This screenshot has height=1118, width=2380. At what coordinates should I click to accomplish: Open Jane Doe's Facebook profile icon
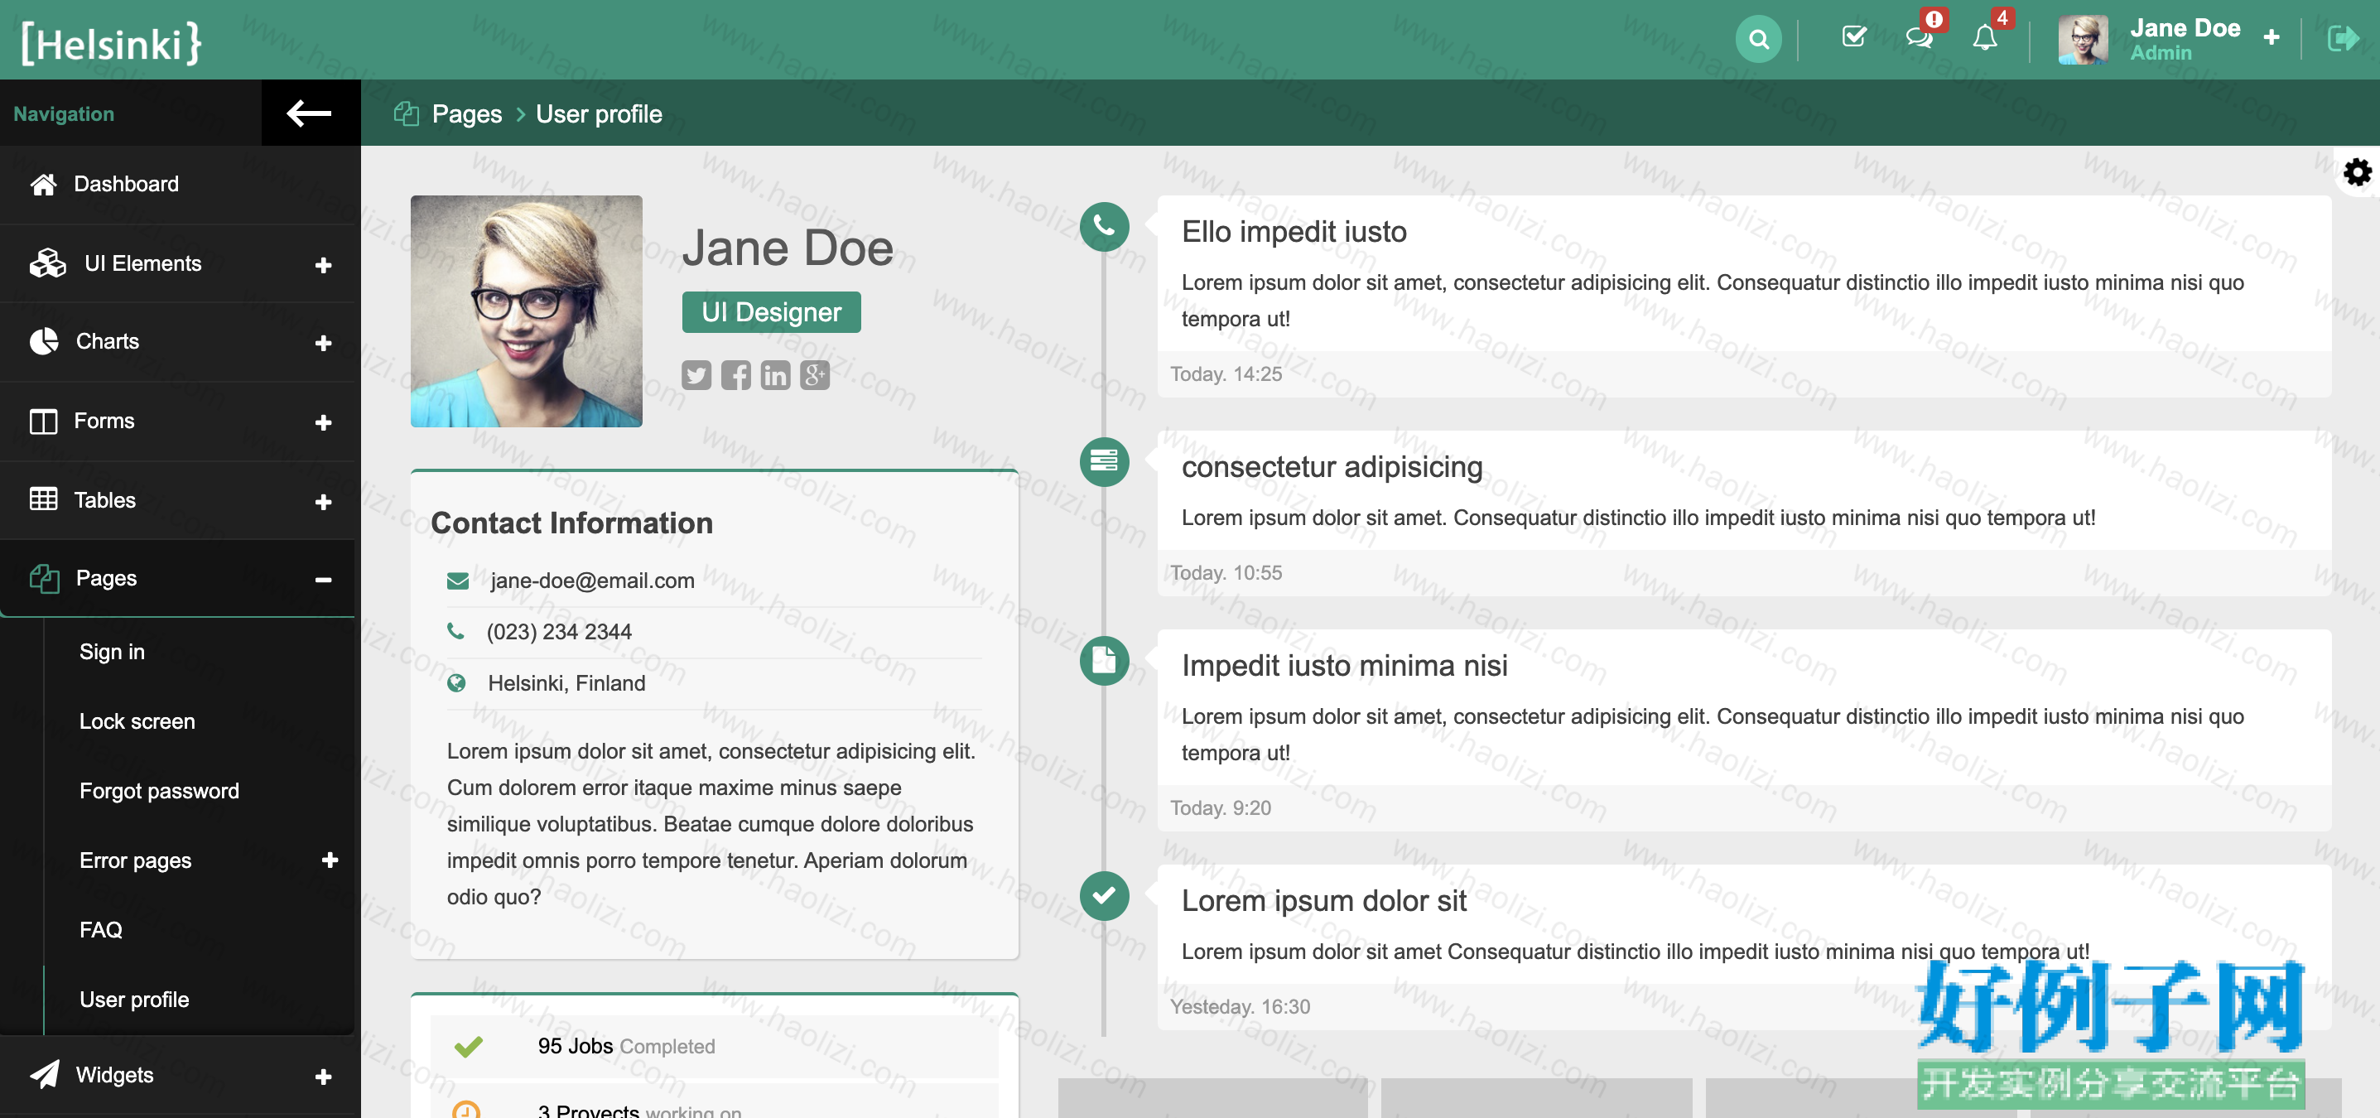(x=736, y=375)
